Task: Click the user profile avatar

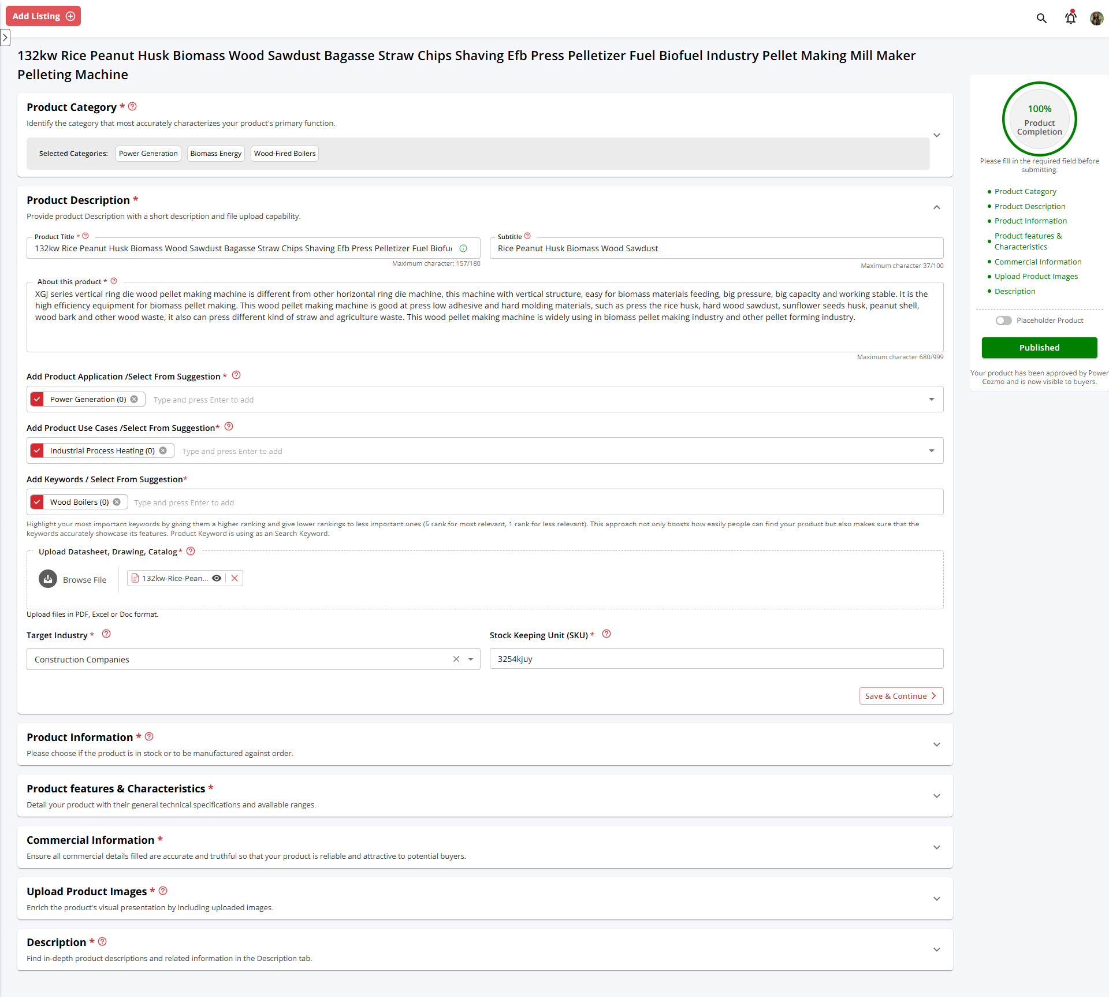Action: click(x=1096, y=18)
